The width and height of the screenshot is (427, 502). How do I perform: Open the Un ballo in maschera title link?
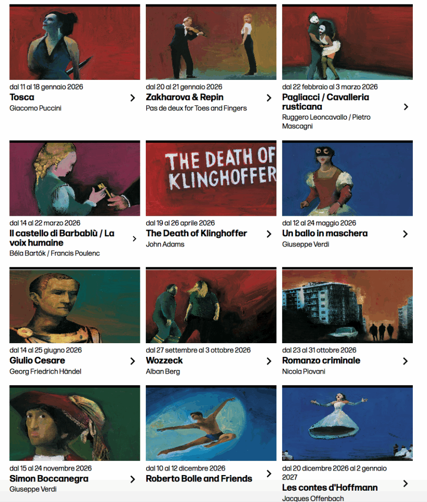[325, 233]
